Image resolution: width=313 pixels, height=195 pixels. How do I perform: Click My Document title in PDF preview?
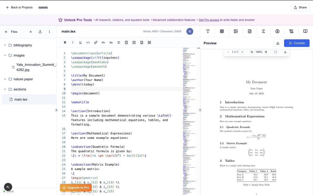pos(256,82)
